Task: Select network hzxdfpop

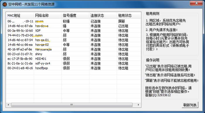Action: point(42,68)
